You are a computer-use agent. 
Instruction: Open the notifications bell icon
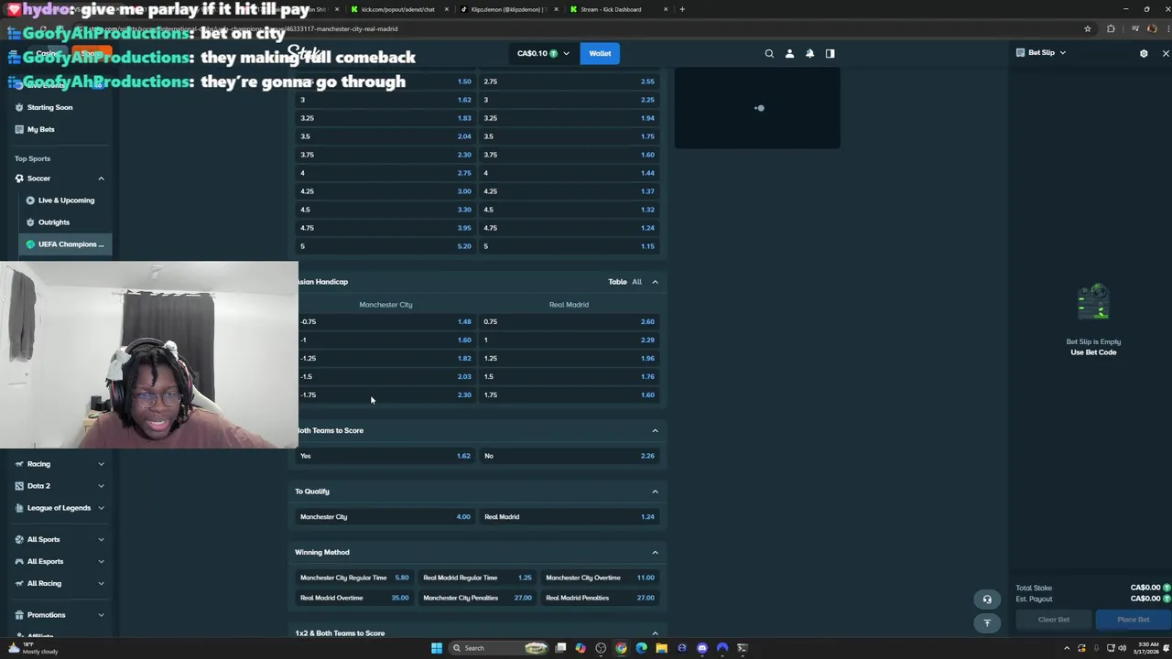[x=809, y=53]
